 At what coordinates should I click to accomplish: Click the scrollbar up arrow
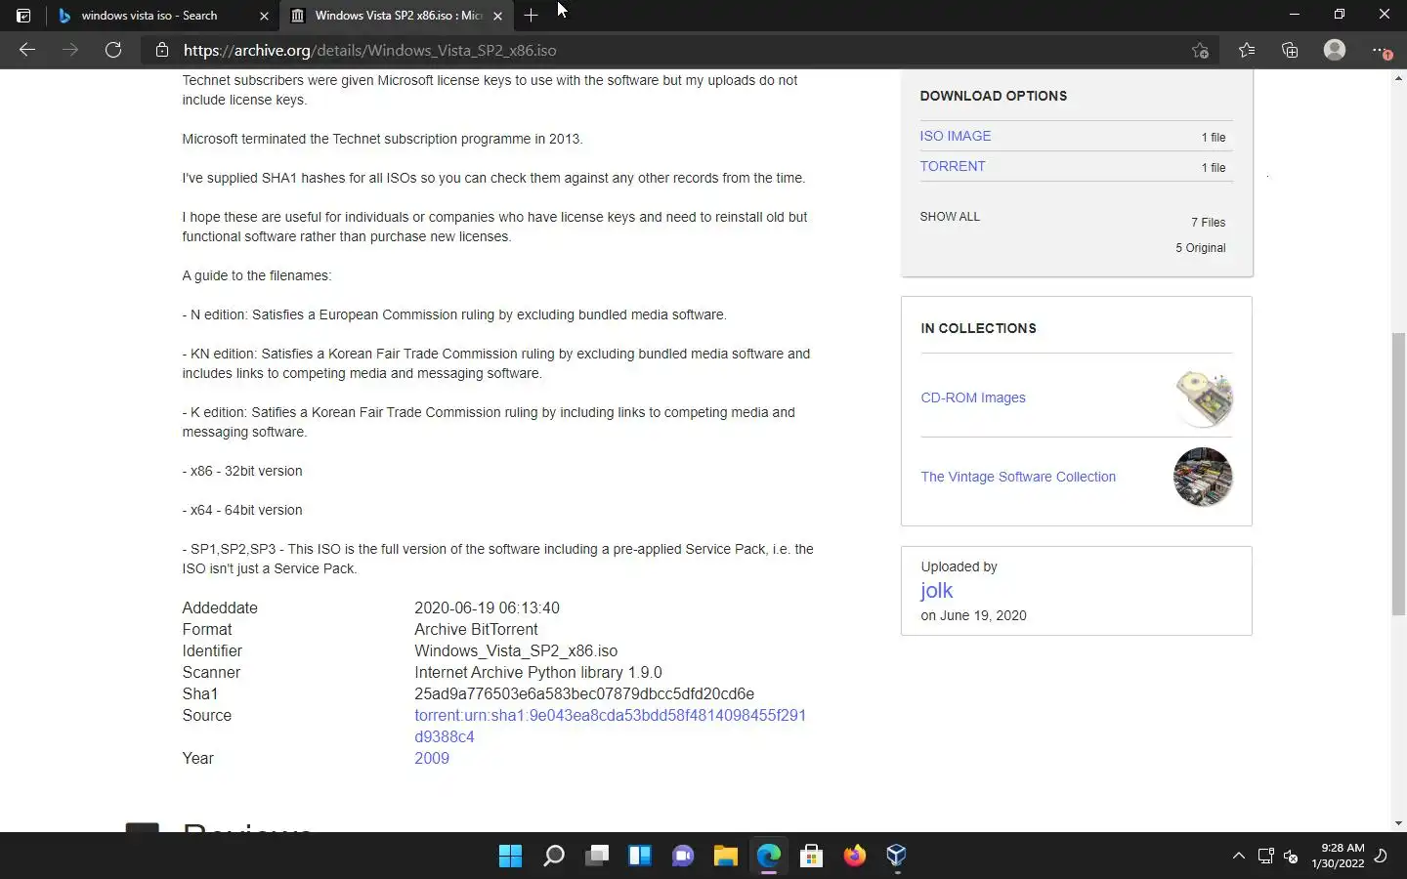1398,77
